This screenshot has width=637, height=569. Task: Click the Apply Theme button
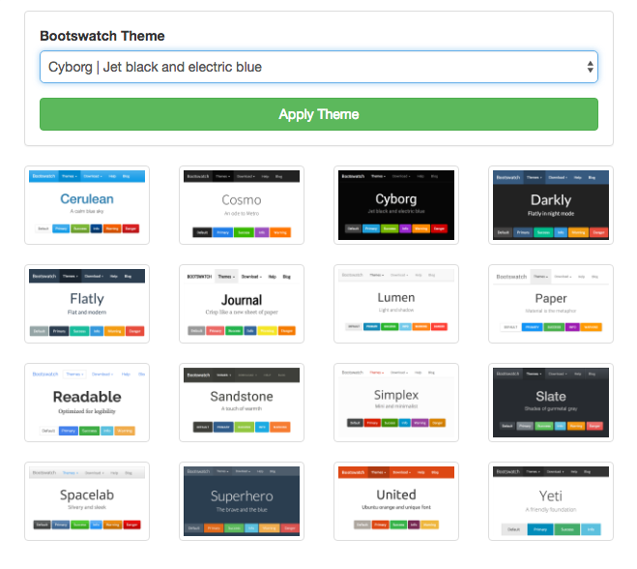tap(319, 114)
